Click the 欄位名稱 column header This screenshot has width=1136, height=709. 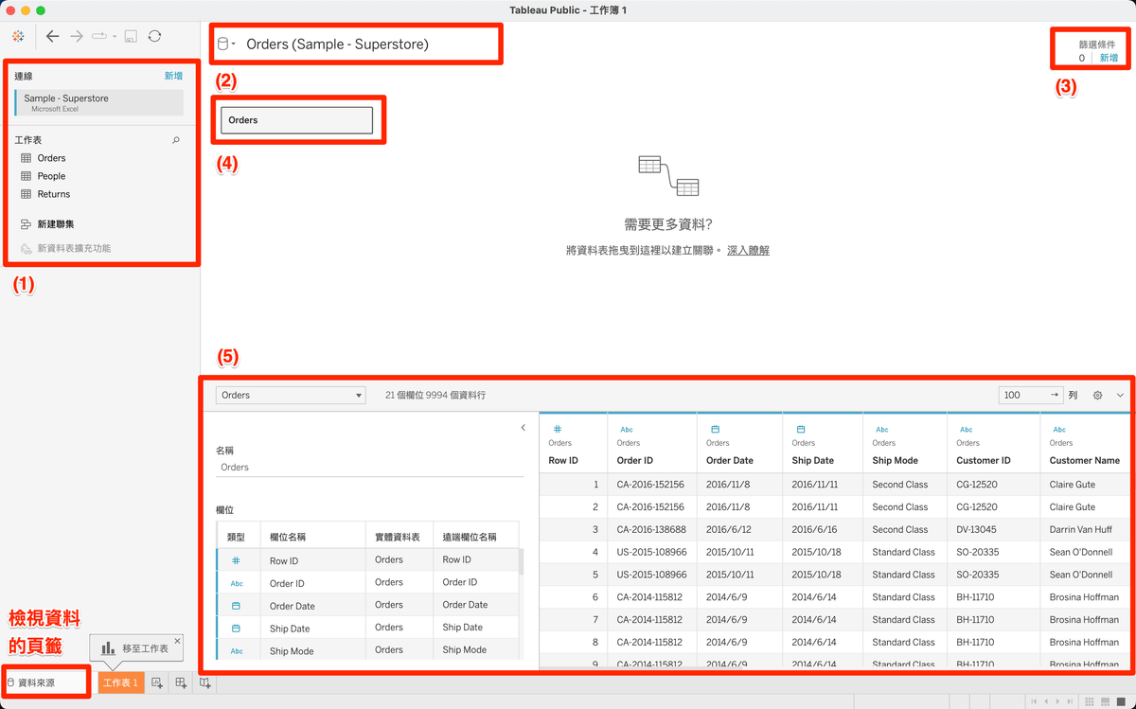(288, 537)
